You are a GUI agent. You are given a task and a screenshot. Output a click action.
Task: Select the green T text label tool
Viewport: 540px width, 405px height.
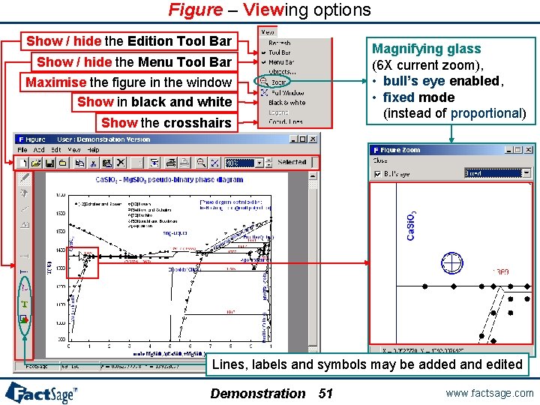(x=25, y=304)
